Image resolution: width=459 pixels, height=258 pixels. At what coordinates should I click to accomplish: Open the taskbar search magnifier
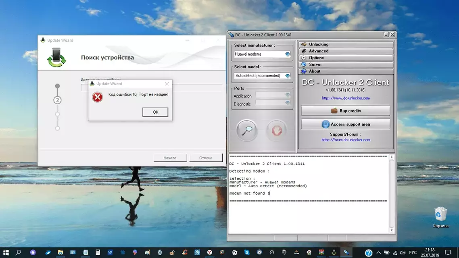18,252
